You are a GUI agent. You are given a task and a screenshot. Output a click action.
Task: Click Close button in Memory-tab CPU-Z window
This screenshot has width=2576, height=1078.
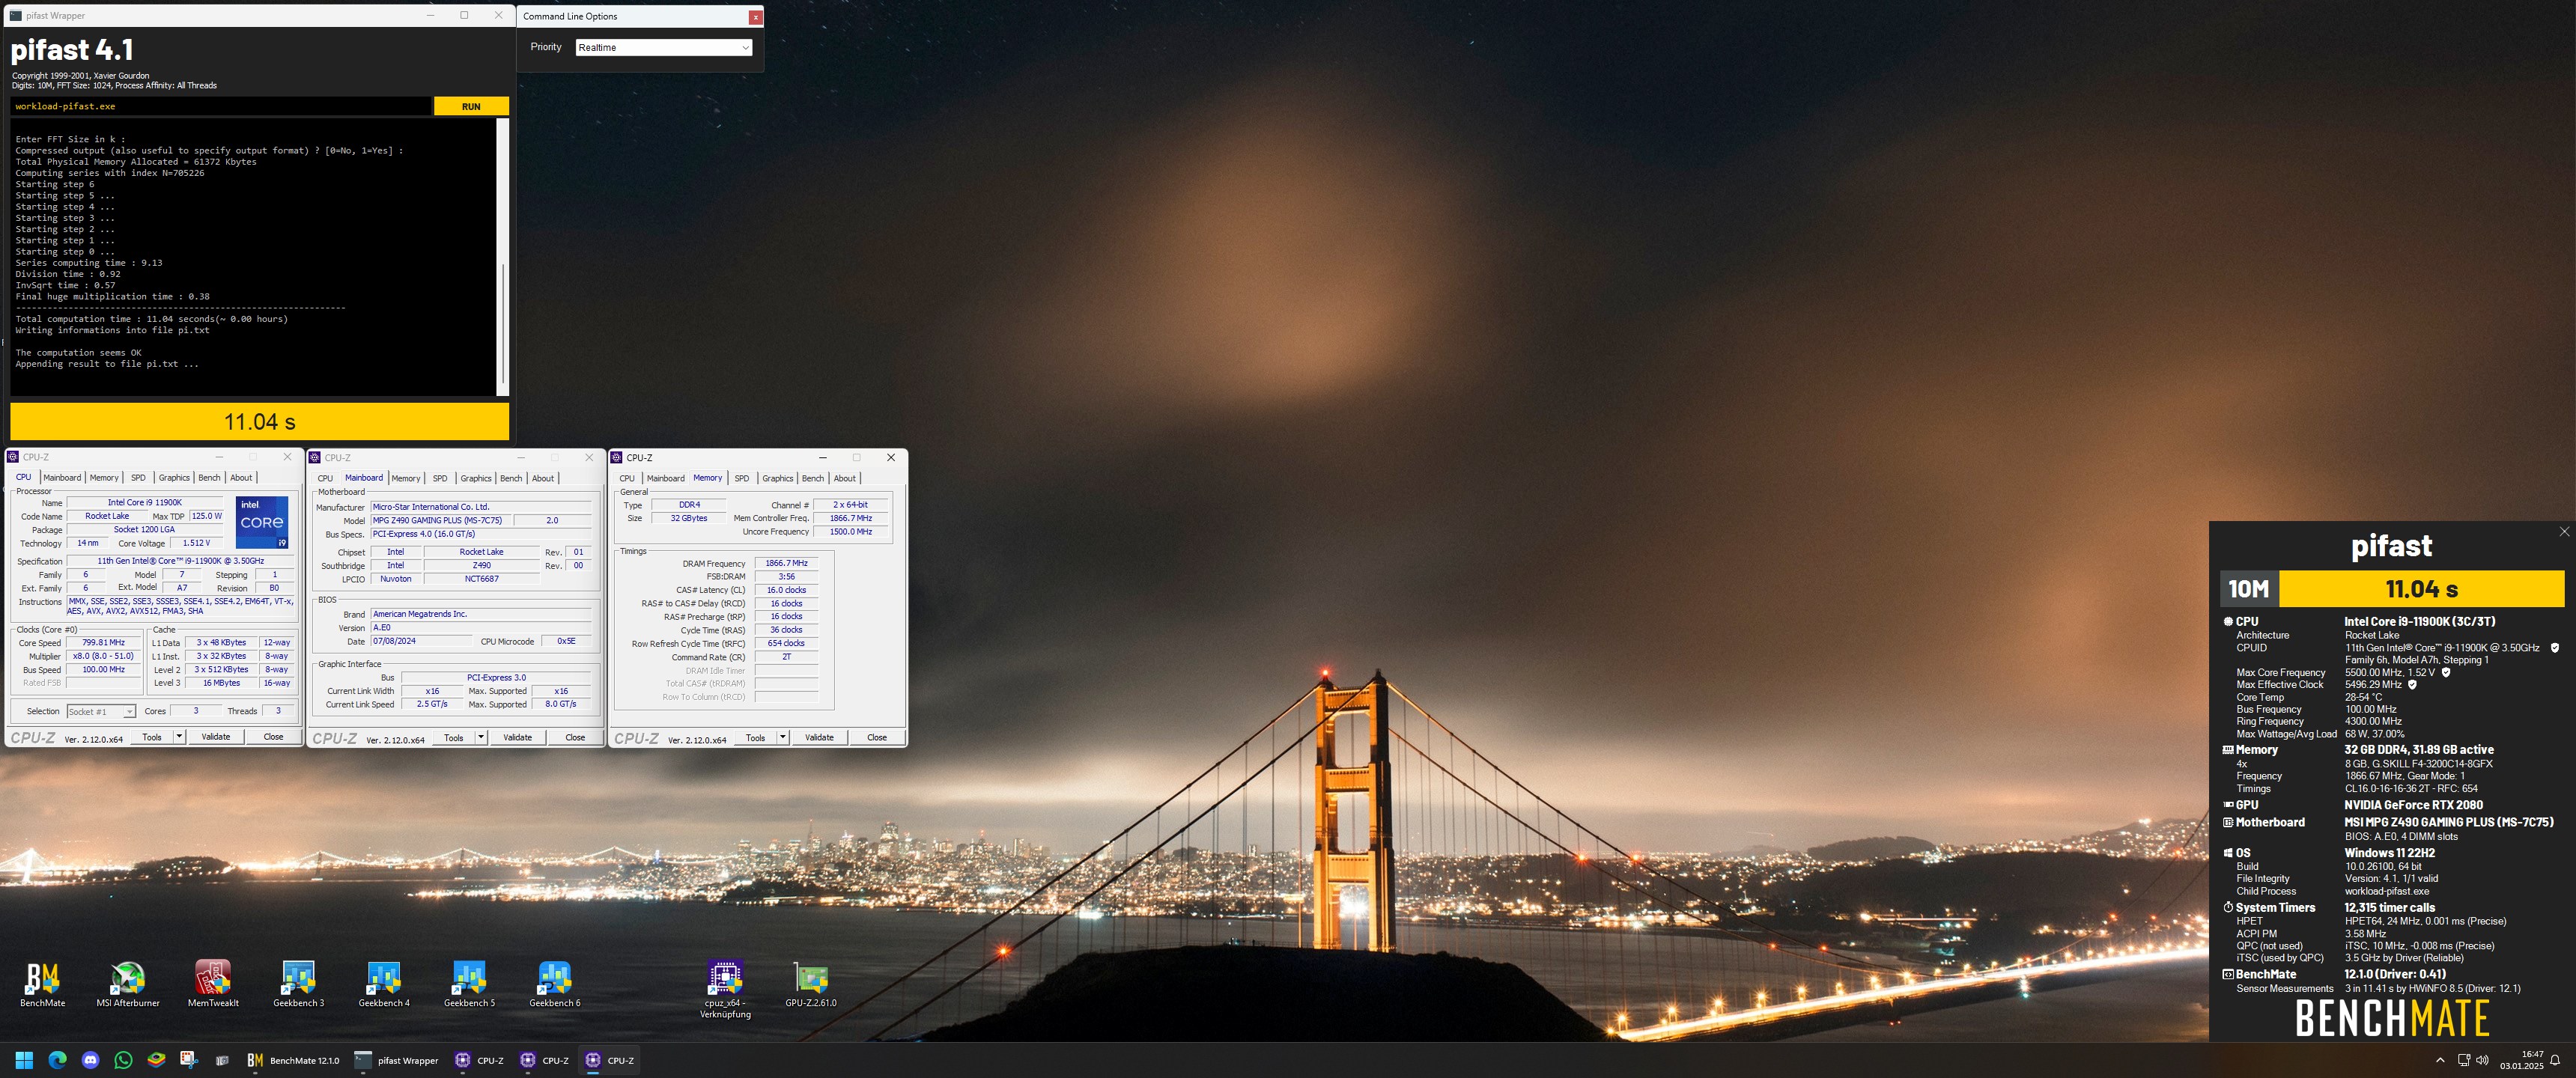click(877, 738)
